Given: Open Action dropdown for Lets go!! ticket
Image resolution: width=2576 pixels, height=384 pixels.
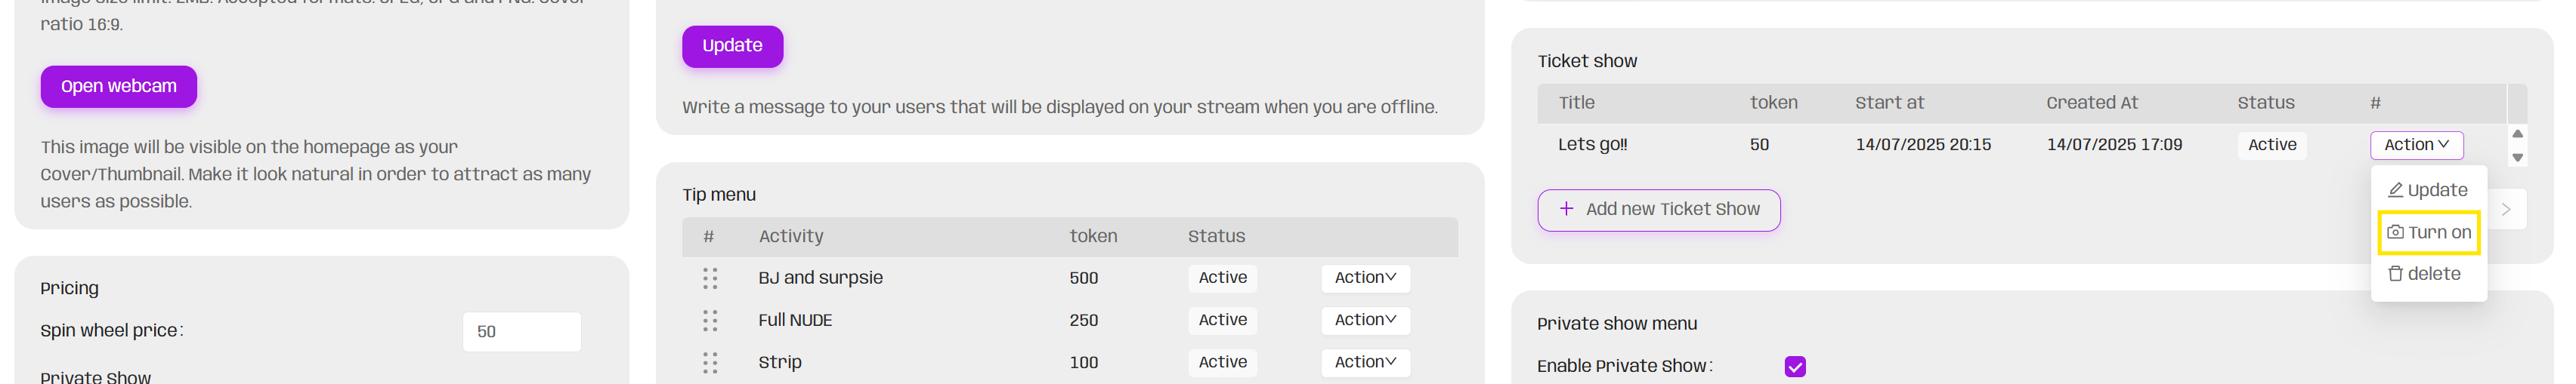Looking at the screenshot, I should point(2416,146).
